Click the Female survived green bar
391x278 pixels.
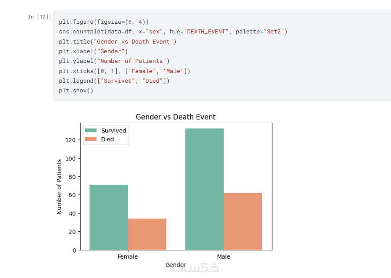[109, 217]
